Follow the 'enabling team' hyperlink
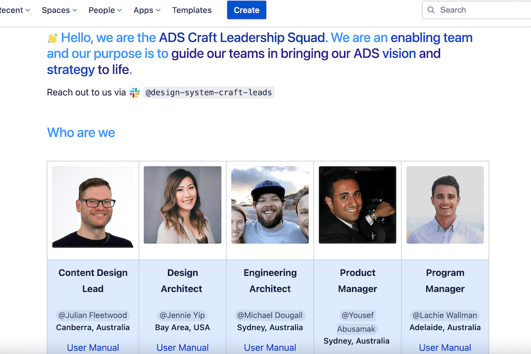 (x=432, y=37)
